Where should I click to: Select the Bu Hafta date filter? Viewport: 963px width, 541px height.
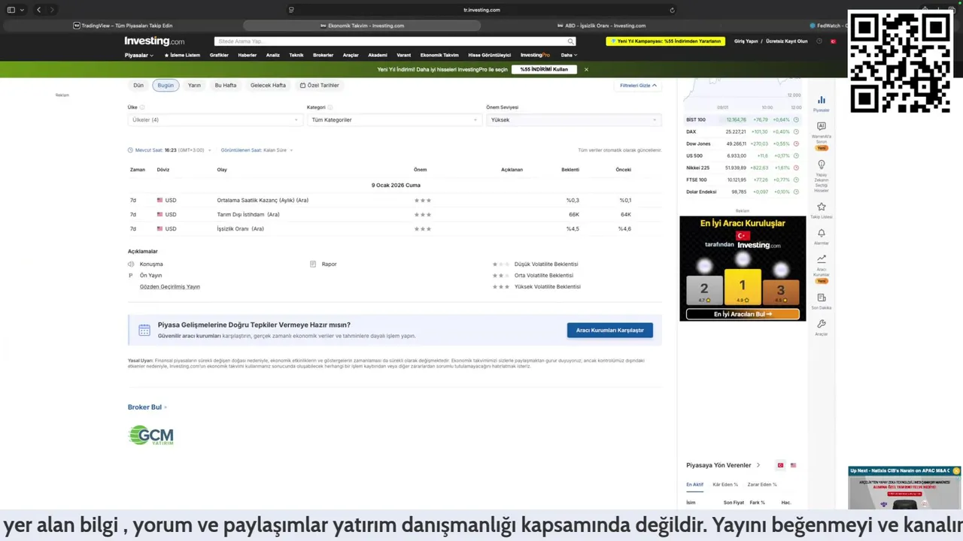point(226,85)
